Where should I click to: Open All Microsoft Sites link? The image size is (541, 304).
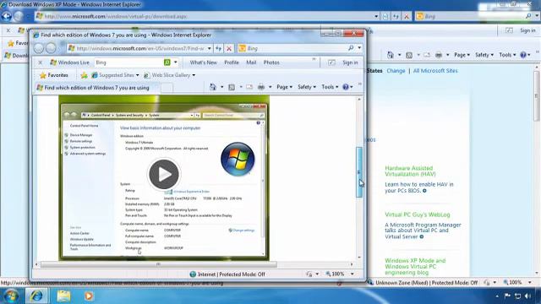435,71
